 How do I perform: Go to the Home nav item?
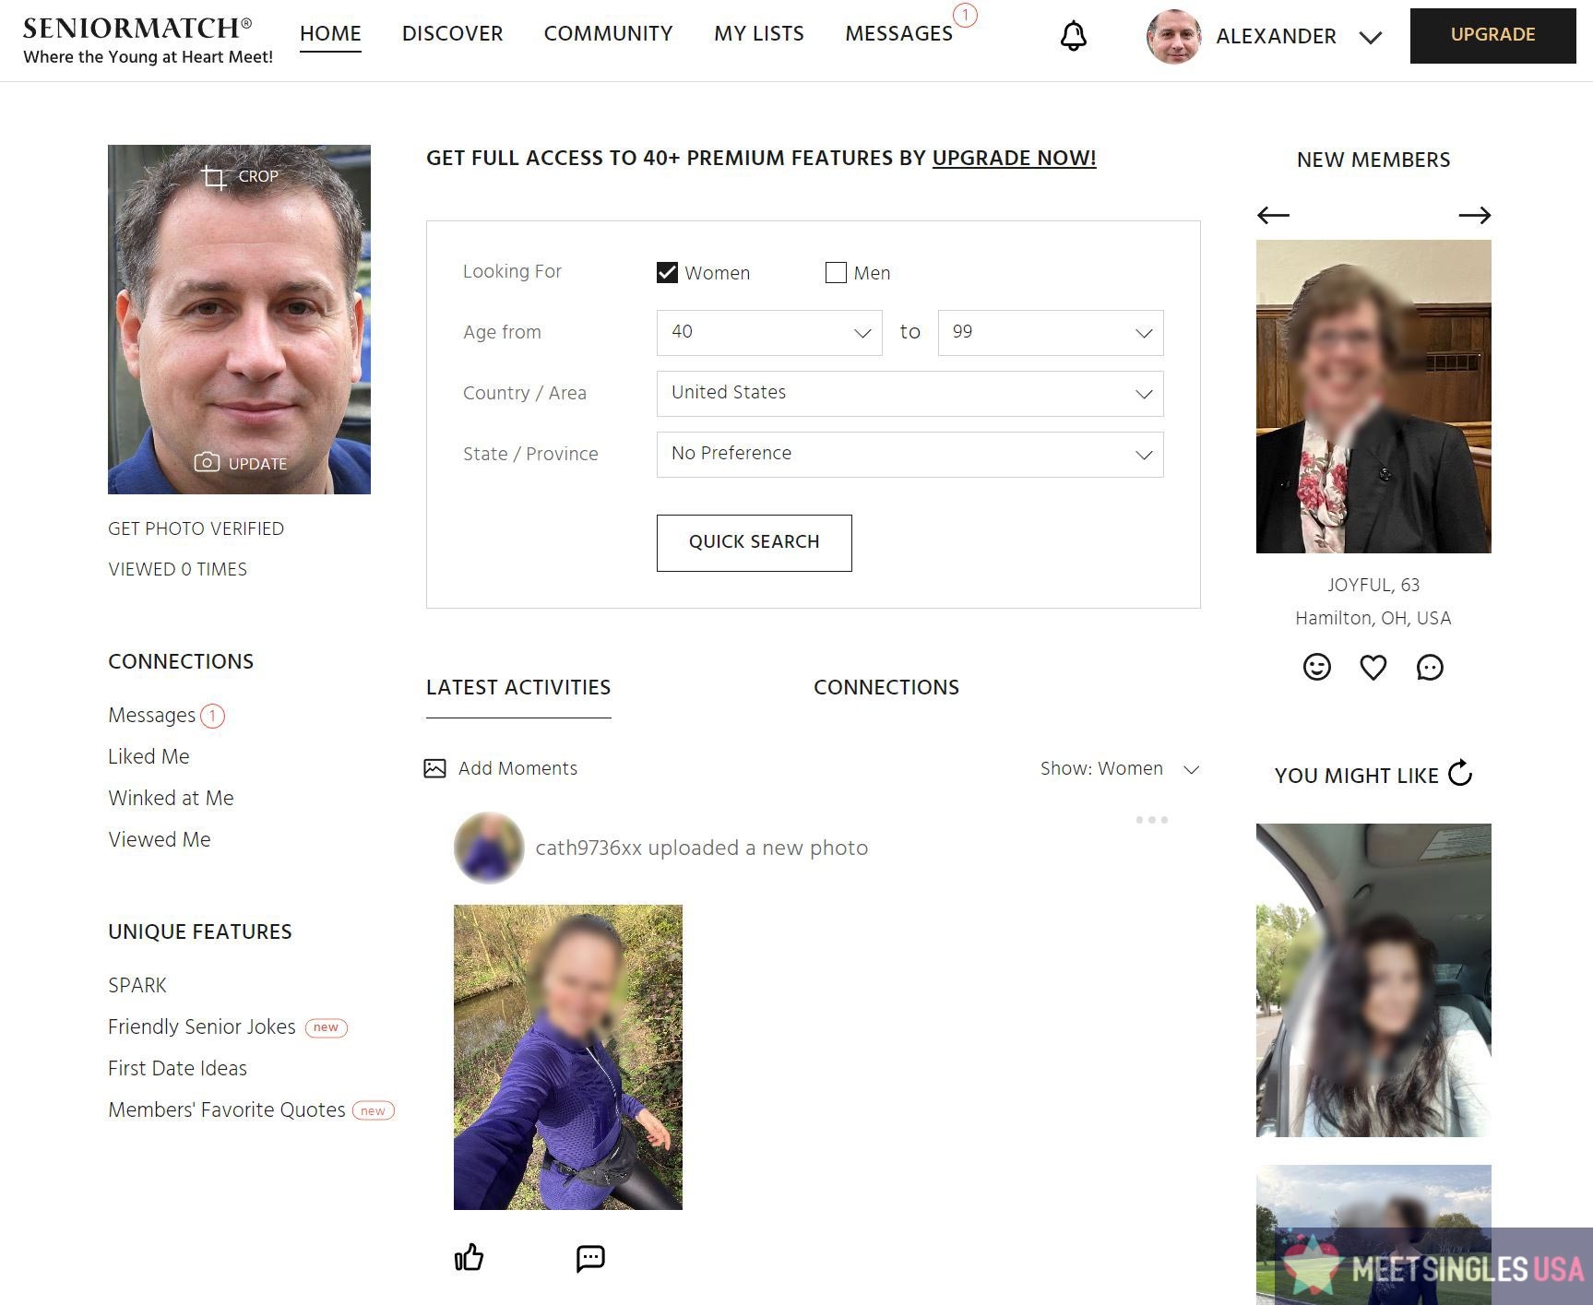tap(330, 33)
